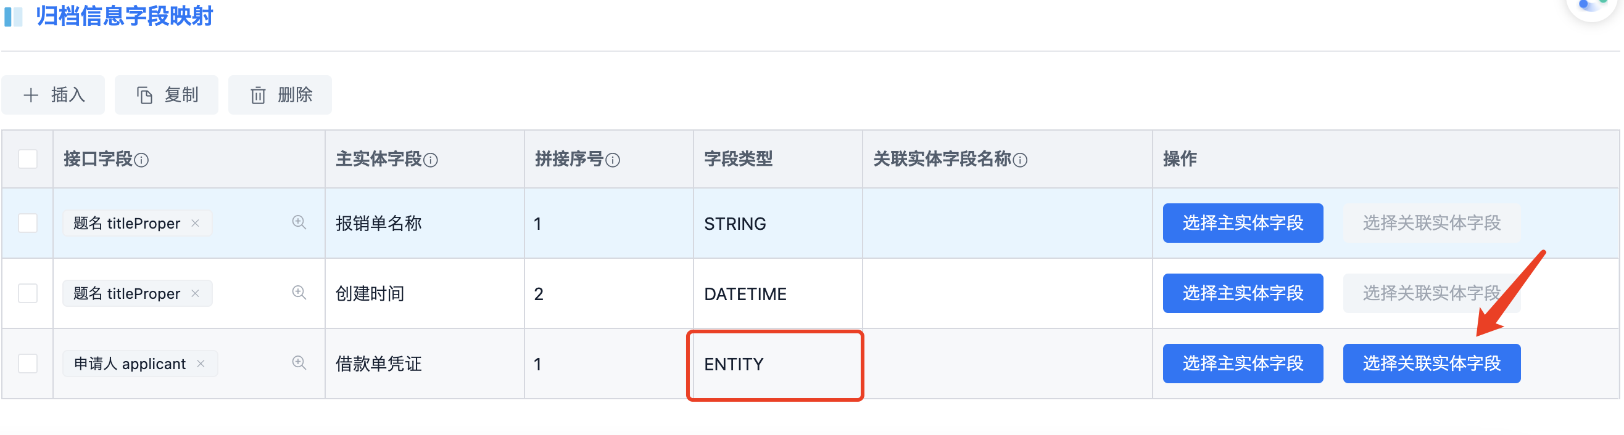
Task: Click the magnifier icon in 报销单名称 row
Action: click(299, 222)
